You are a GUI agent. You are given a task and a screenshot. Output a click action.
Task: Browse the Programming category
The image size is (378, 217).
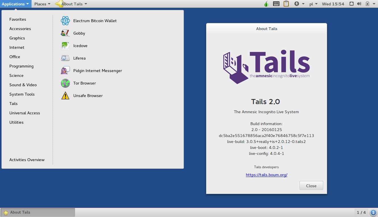(x=21, y=66)
